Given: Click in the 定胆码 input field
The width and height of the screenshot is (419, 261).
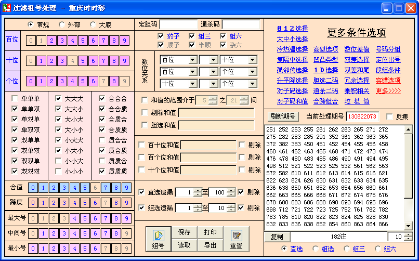Looking at the screenshot, I should click(178, 24).
